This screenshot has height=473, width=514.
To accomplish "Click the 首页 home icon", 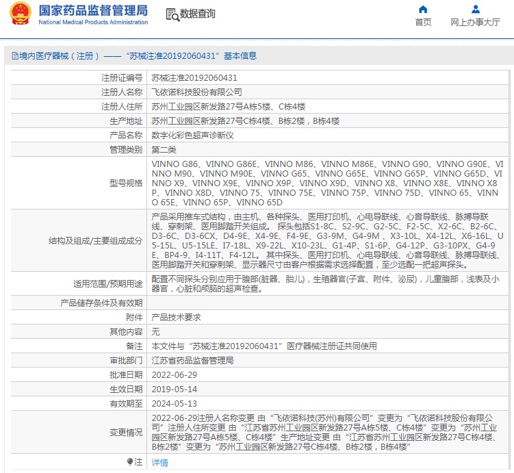I will [423, 9].
